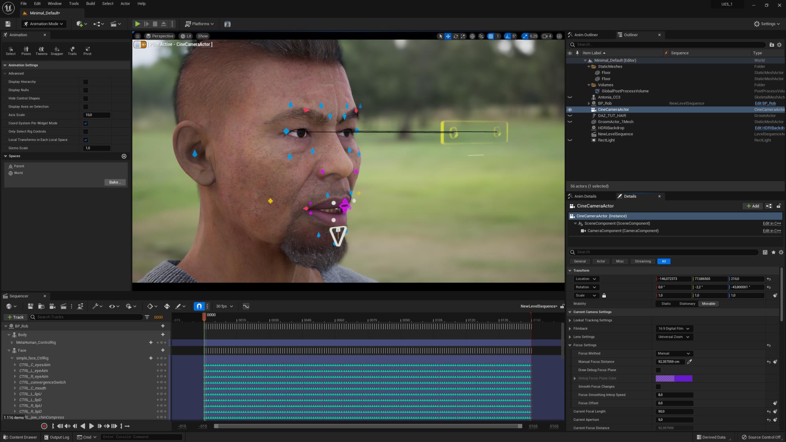
Task: Expand the MetaHuman_ControlRig track
Action: (12, 343)
